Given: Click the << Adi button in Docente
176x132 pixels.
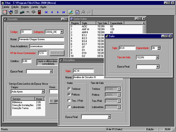Looking at the screenshot, I should click(54, 101).
